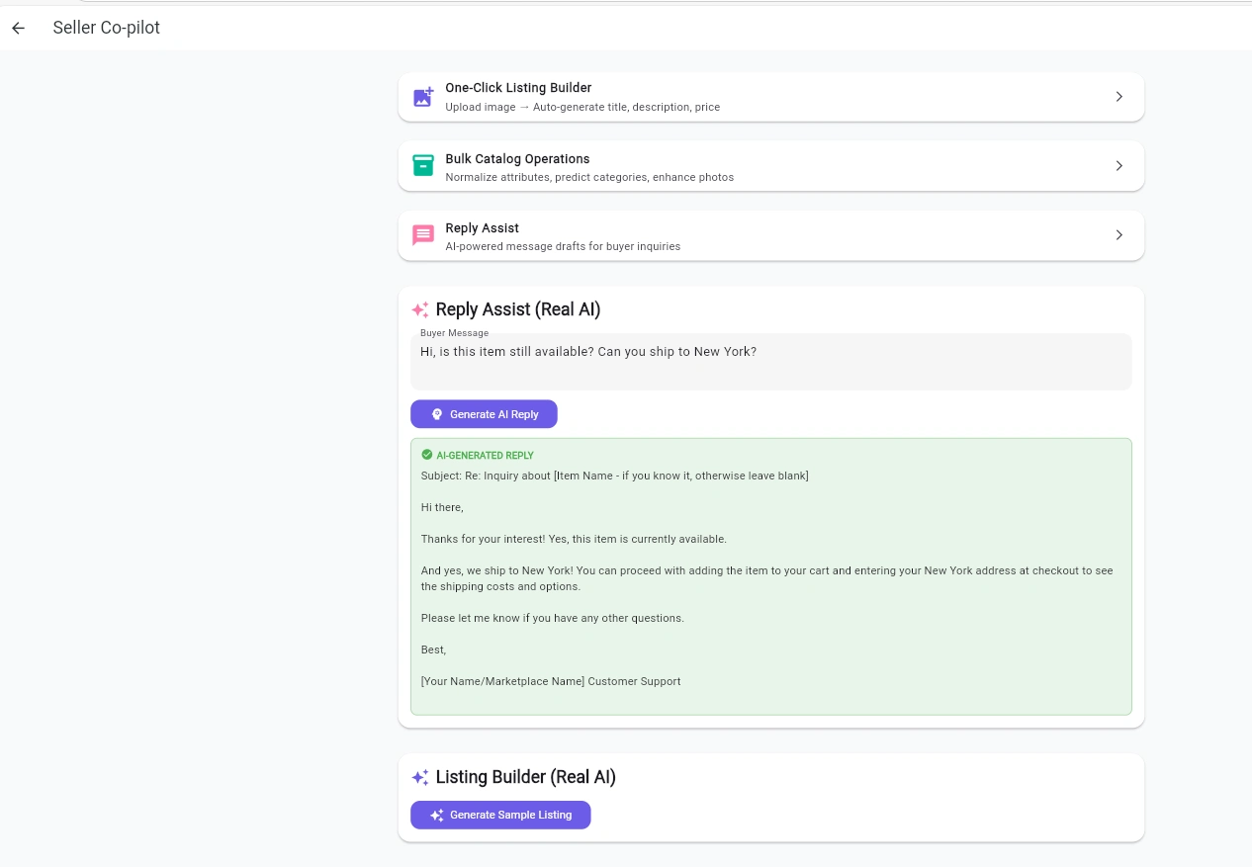Expand One-Click Listing Builder with its chevron

point(1118,97)
